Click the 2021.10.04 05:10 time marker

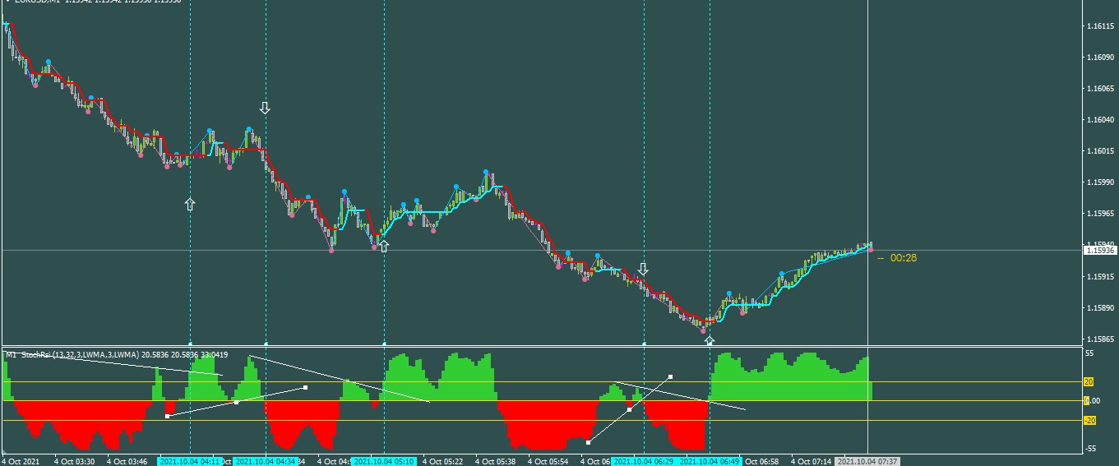click(384, 462)
